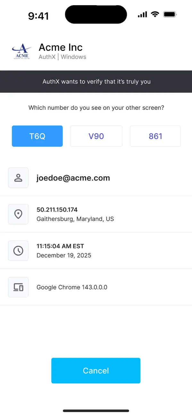Tap the Wi-Fi status icon
Viewport: 192px width, 416px height.
coord(155,15)
